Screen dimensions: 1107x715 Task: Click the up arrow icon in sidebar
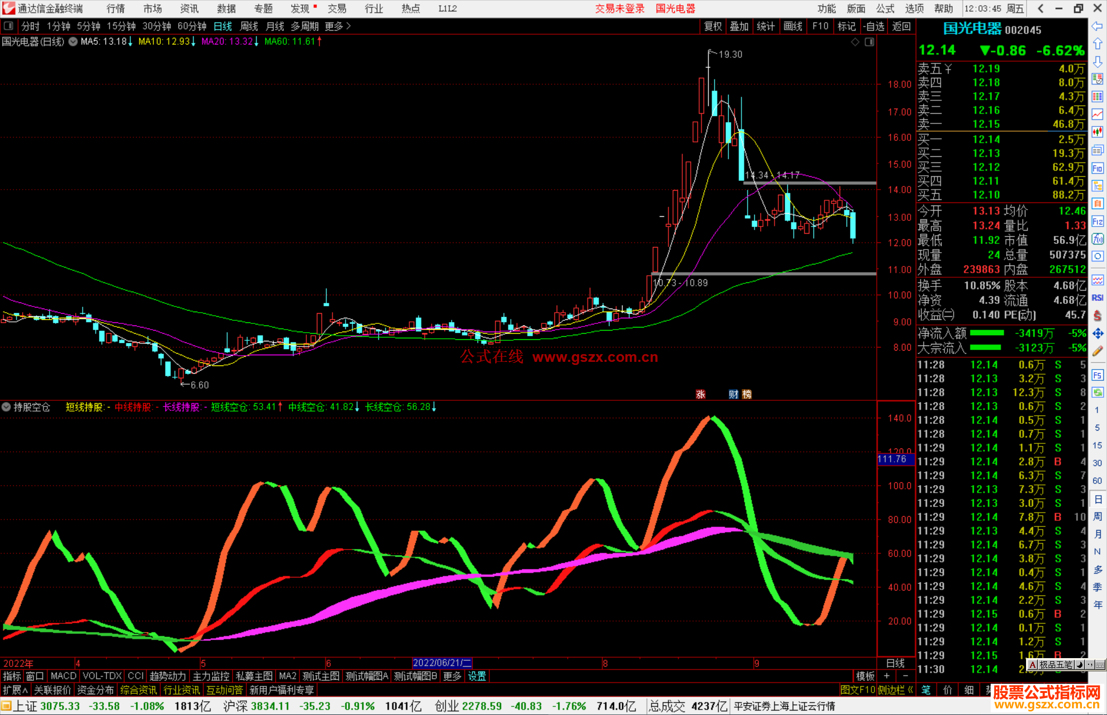(1097, 44)
